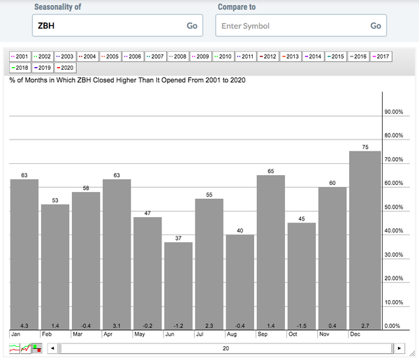The width and height of the screenshot is (419, 358).
Task: Toggle the 2020 year series
Action: [64, 68]
